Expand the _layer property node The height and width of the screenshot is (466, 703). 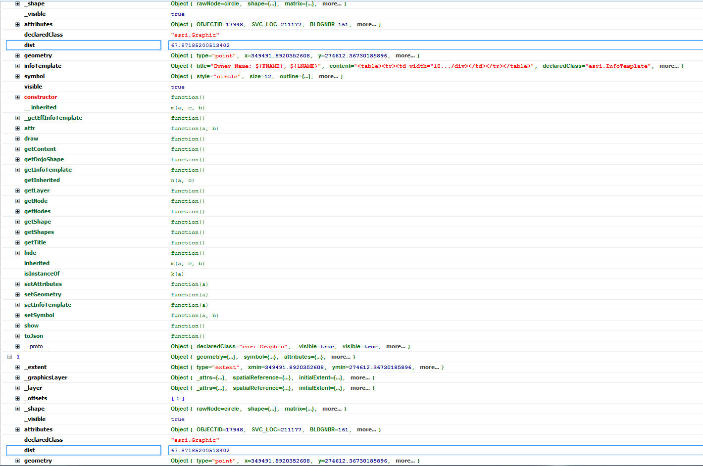coord(17,388)
